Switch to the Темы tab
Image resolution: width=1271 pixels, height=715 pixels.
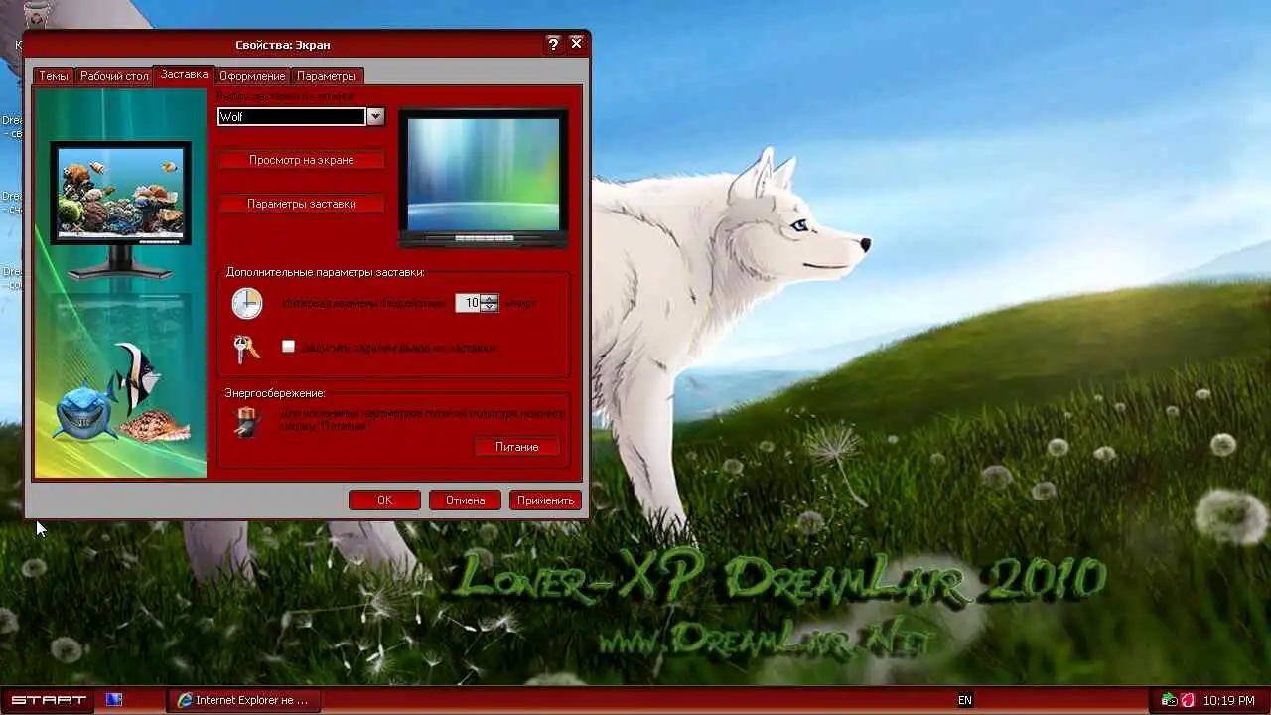pyautogui.click(x=54, y=76)
